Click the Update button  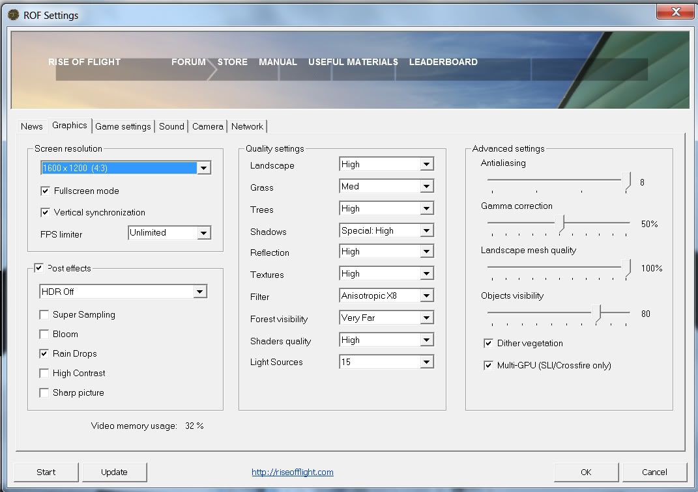[115, 472]
